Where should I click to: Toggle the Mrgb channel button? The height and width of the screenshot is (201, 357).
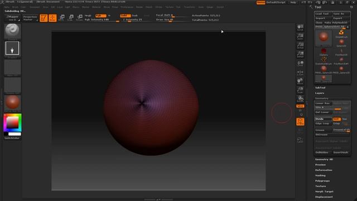88,16
